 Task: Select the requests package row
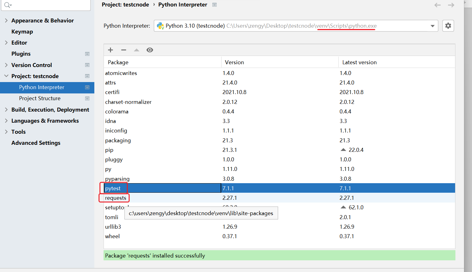279,198
